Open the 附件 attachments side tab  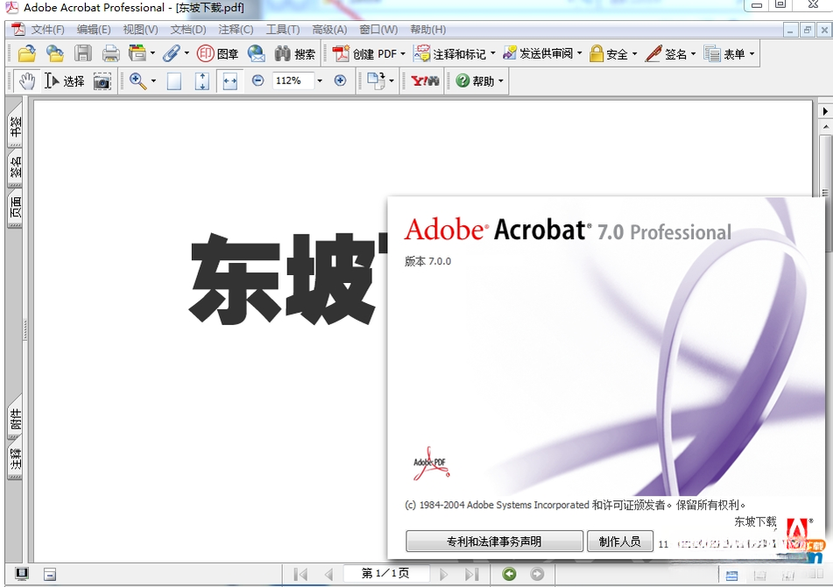point(16,419)
